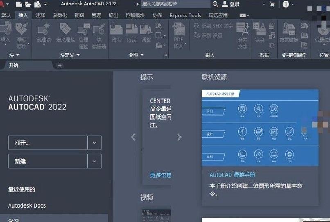Screen dimensions: 330x222
Task: Click the 参照 panel dialog launcher arrow
Action: coord(166,55)
